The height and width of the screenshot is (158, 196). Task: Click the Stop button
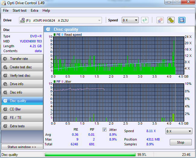pyautogui.click(x=181, y=142)
